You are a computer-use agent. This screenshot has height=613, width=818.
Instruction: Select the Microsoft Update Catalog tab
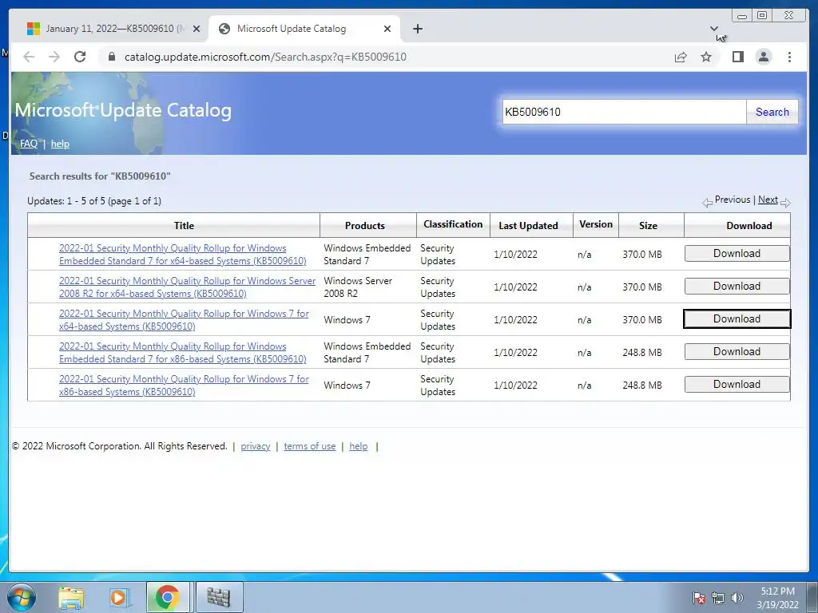pos(304,29)
